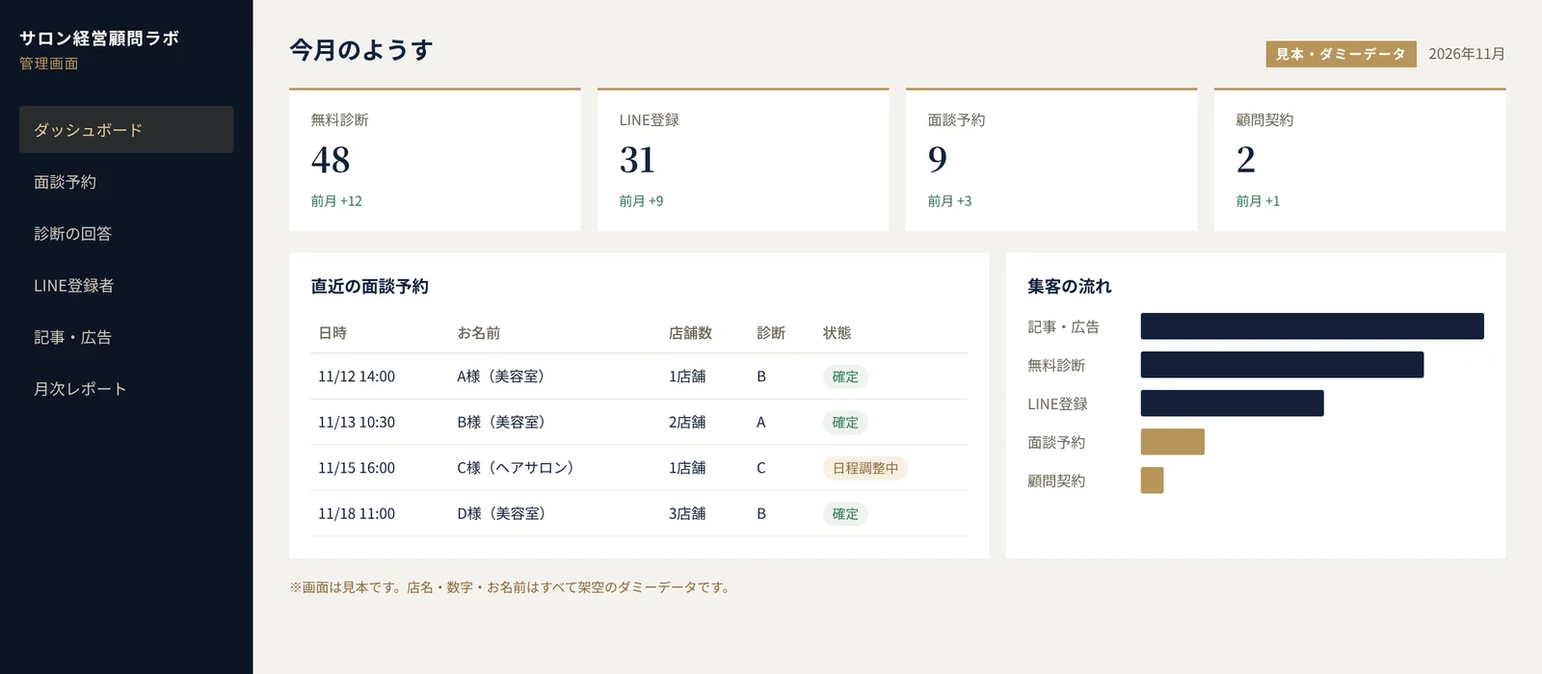Click the LINE登録 funnel bar
This screenshot has width=1542, height=674.
[1232, 403]
